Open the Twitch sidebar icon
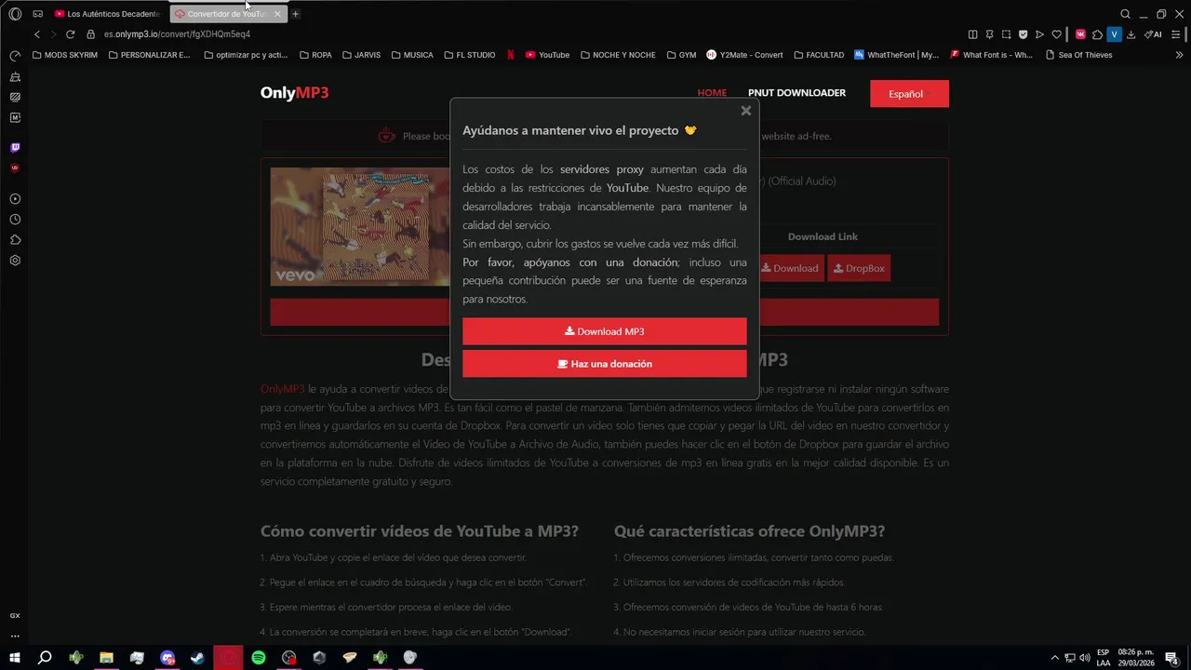 pyautogui.click(x=15, y=147)
